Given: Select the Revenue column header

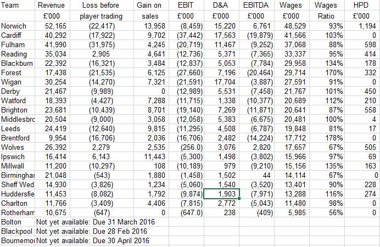Looking at the screenshot, I should coord(53,5).
